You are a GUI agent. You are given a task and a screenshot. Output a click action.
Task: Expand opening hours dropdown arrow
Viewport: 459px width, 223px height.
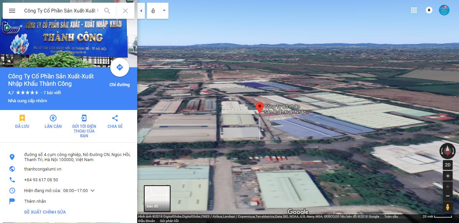pos(92,191)
